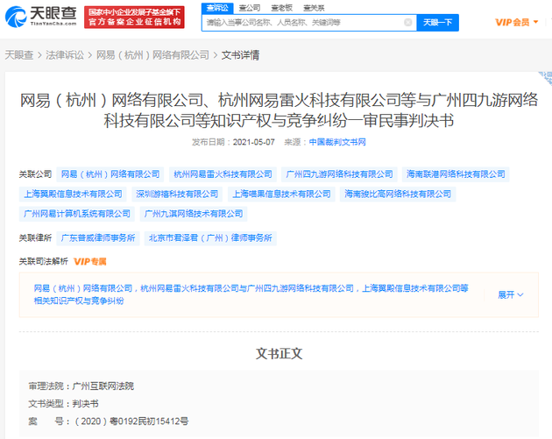The width and height of the screenshot is (552, 439).
Task: Switch to the 查关系 search tab
Action: click(x=314, y=8)
